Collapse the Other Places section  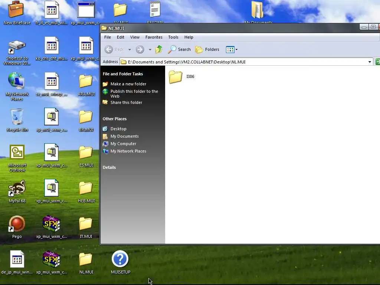(x=114, y=119)
